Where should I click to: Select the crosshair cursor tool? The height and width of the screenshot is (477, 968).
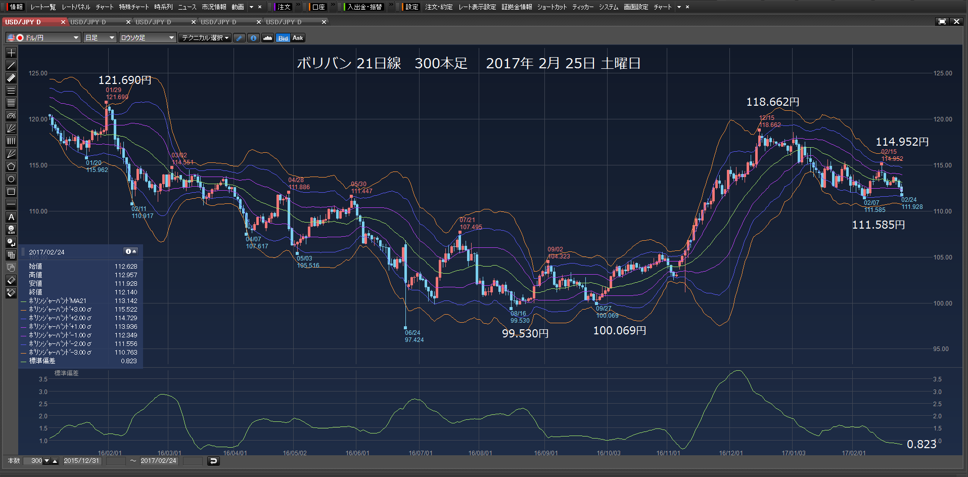[x=11, y=53]
